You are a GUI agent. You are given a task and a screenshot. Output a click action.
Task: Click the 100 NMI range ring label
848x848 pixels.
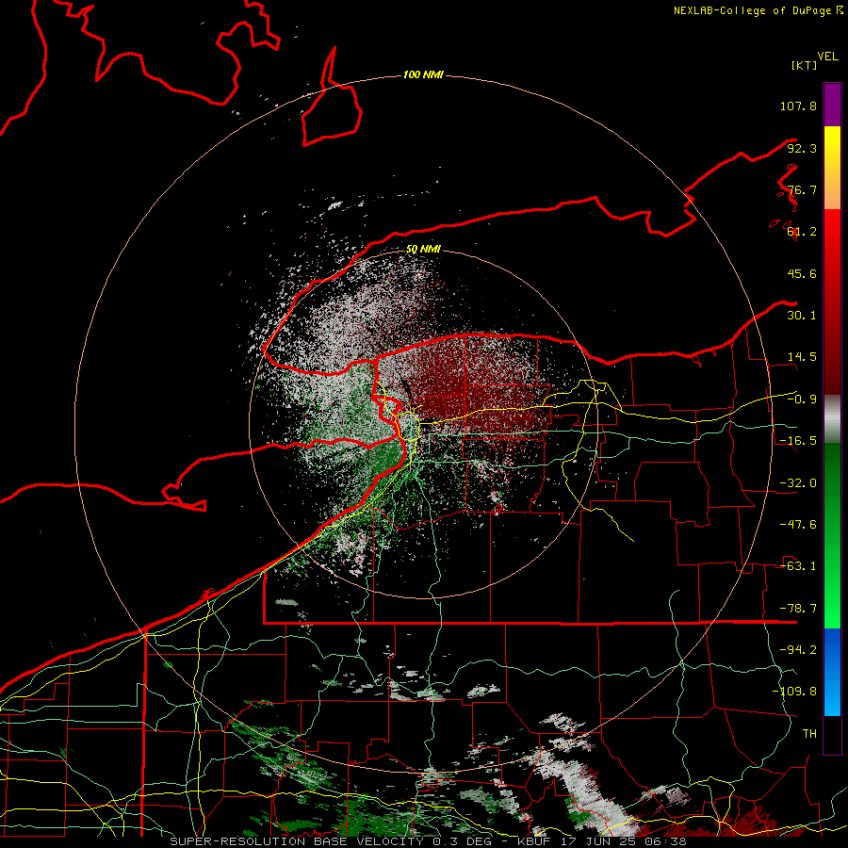pos(423,74)
